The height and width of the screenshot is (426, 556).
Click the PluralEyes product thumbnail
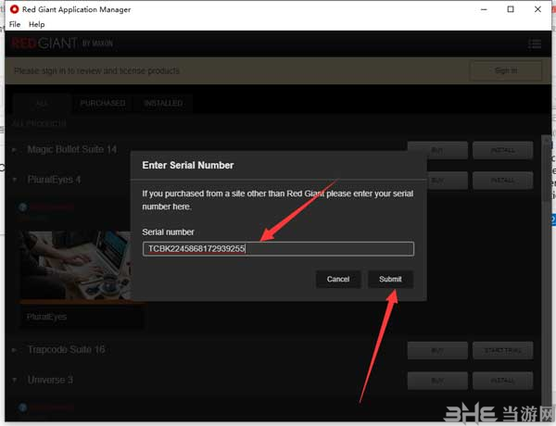[75, 266]
